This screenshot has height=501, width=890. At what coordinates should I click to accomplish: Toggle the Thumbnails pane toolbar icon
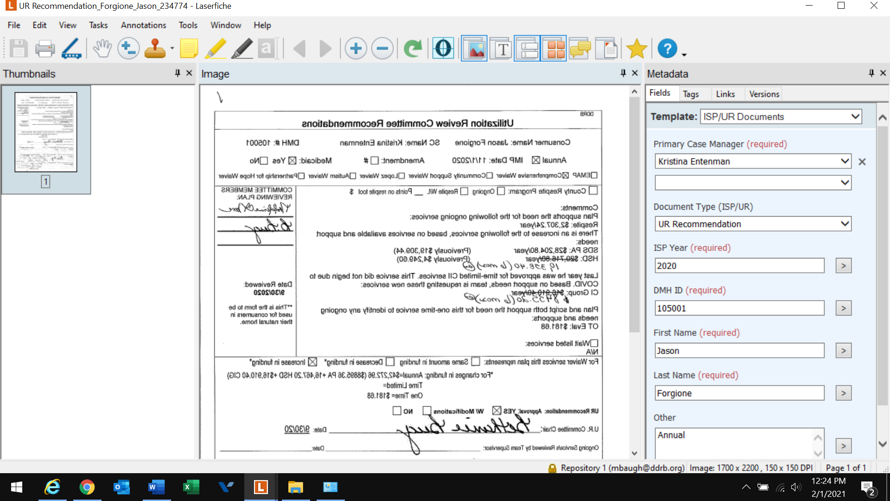coord(553,48)
